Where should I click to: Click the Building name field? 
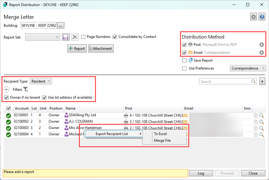click(39, 25)
